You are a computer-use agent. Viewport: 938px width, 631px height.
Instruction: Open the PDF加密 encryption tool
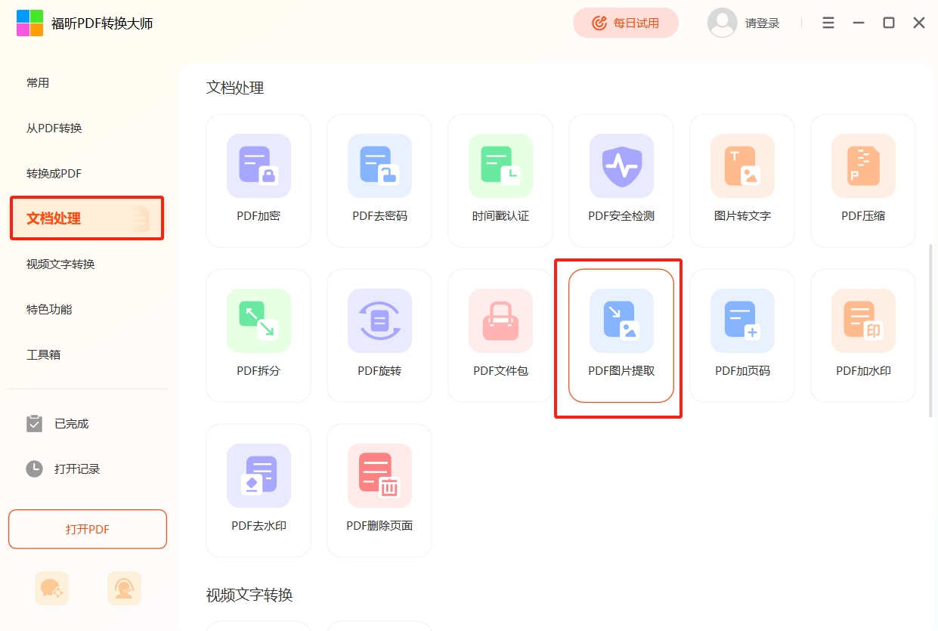(258, 181)
